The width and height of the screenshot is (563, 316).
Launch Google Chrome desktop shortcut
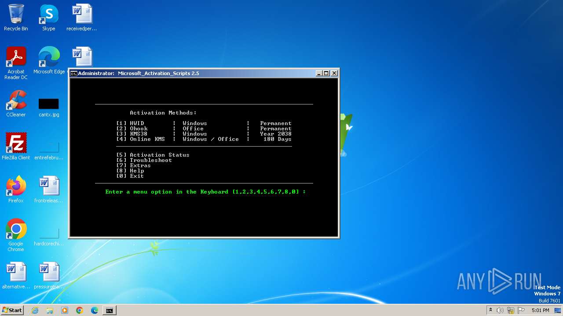tap(16, 235)
